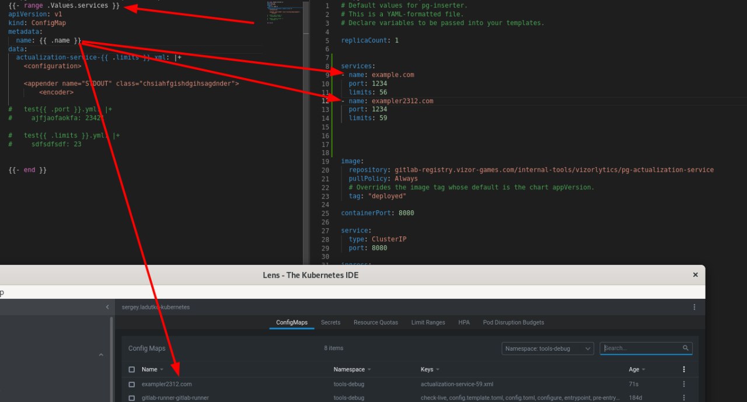Image resolution: width=747 pixels, height=402 pixels.
Task: Click the name: exampler2312.com line in values
Action: (387, 101)
